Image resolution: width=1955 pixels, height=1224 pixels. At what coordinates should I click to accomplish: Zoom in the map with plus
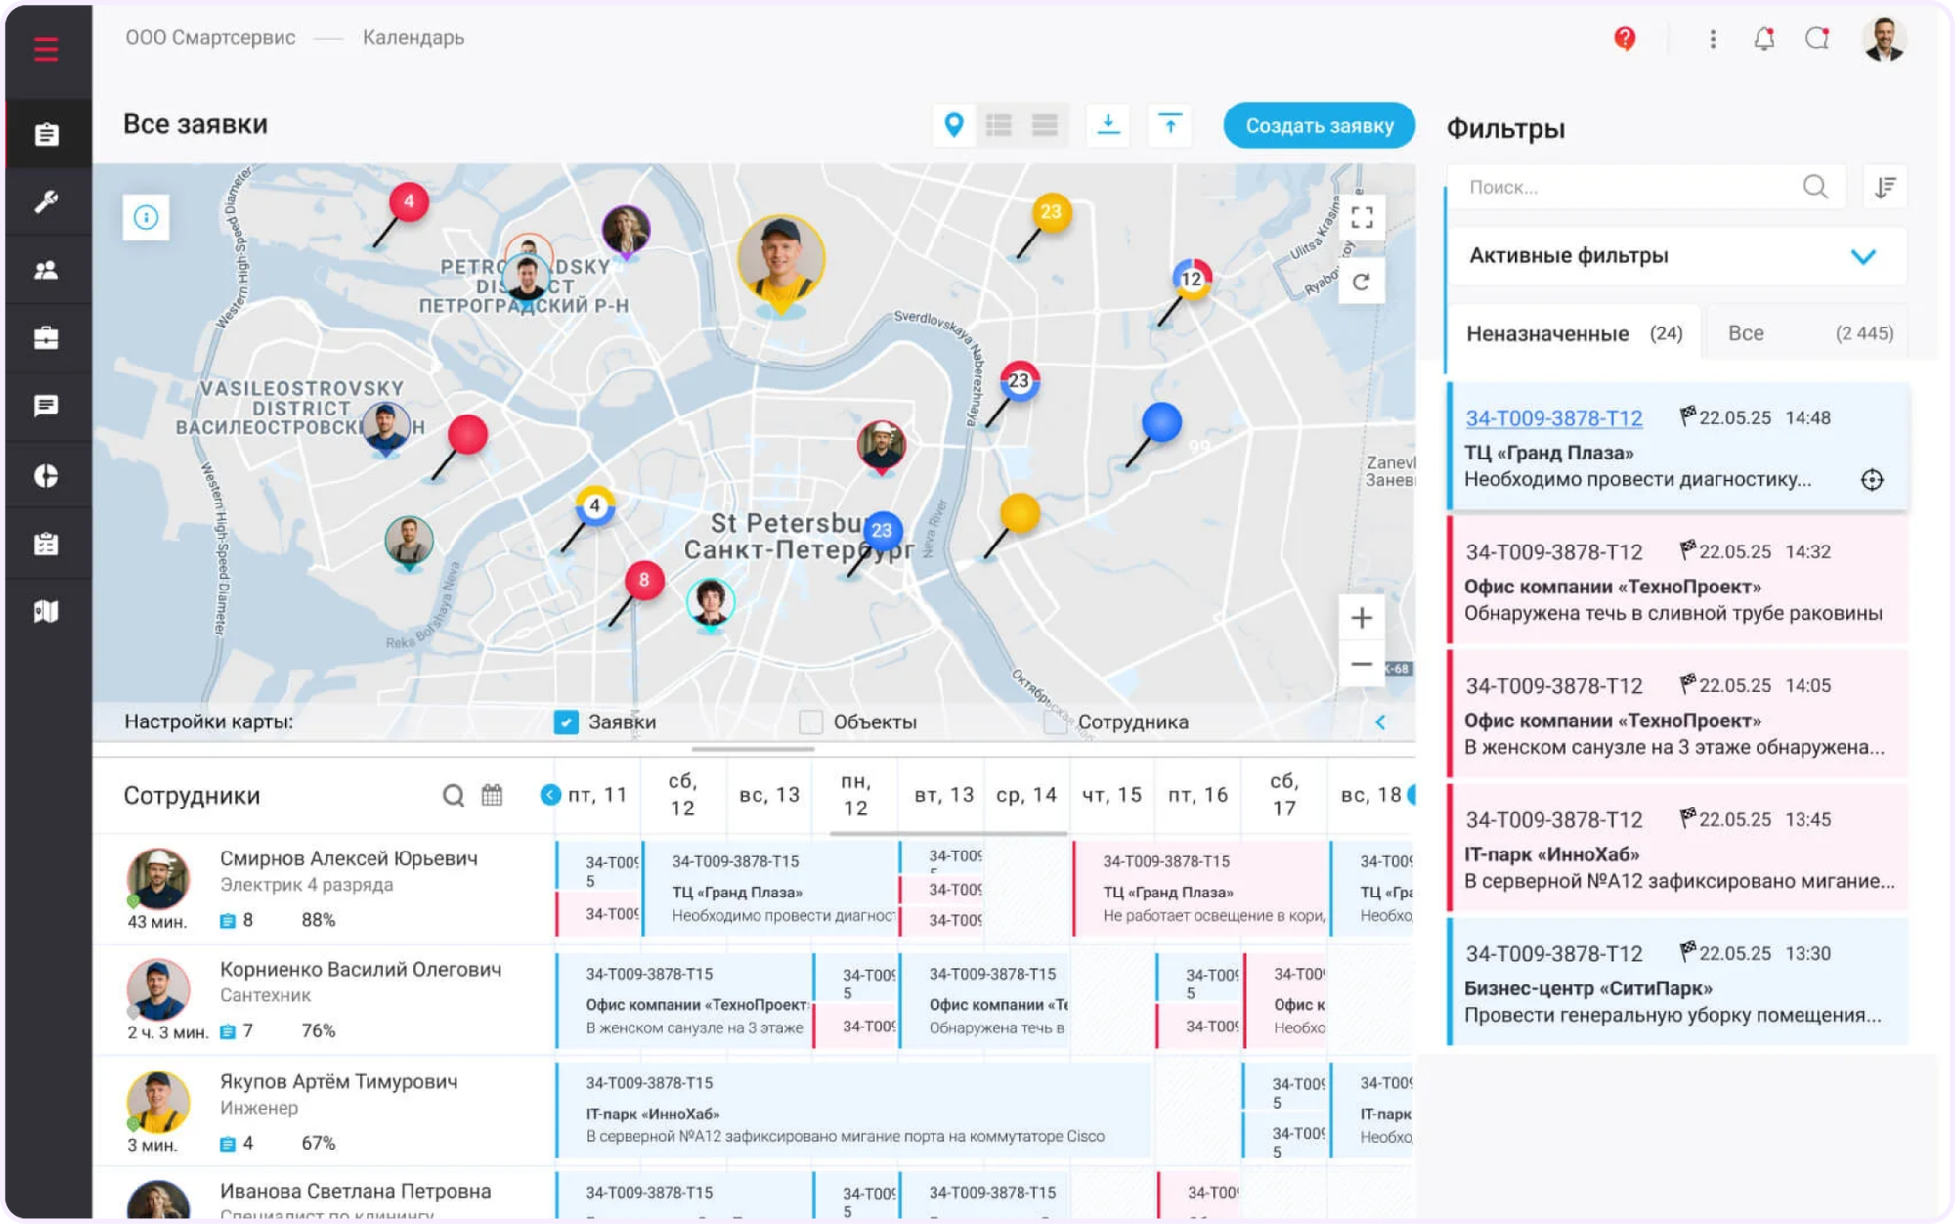[x=1362, y=618]
